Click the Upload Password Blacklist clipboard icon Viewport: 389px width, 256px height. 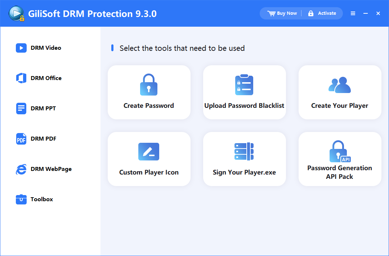244,84
